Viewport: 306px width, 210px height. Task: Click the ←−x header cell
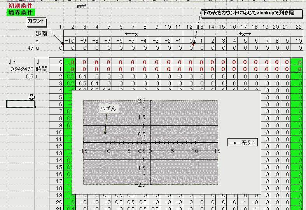123,33
